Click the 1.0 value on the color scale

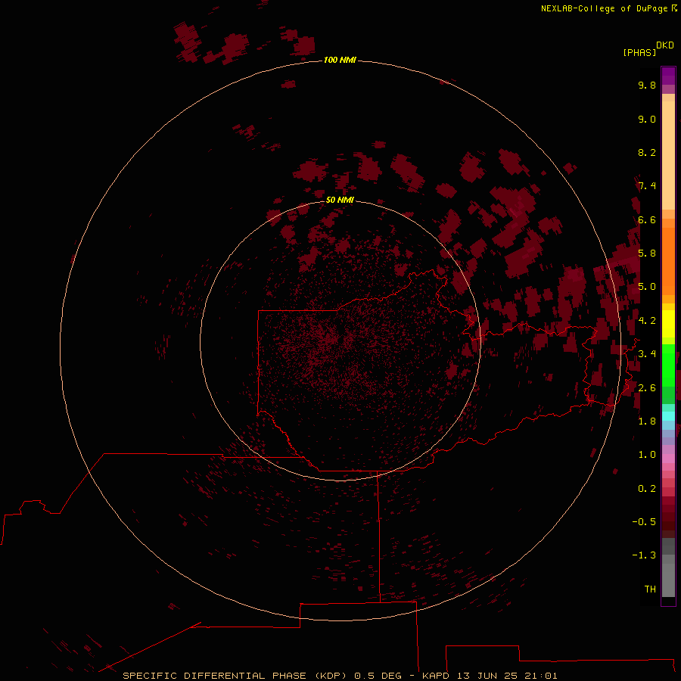click(647, 455)
